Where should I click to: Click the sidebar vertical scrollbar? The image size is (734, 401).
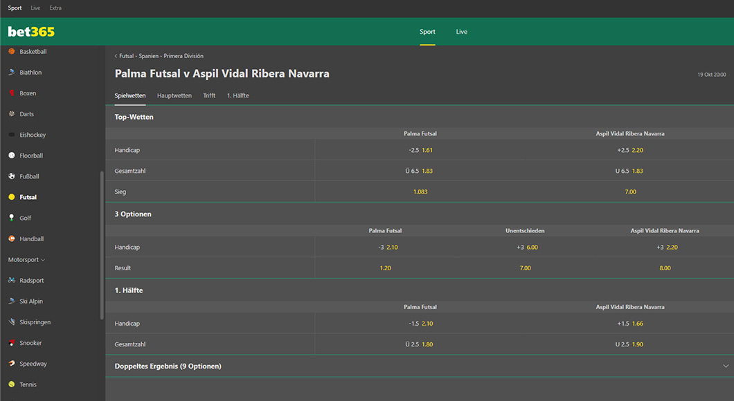[102, 245]
